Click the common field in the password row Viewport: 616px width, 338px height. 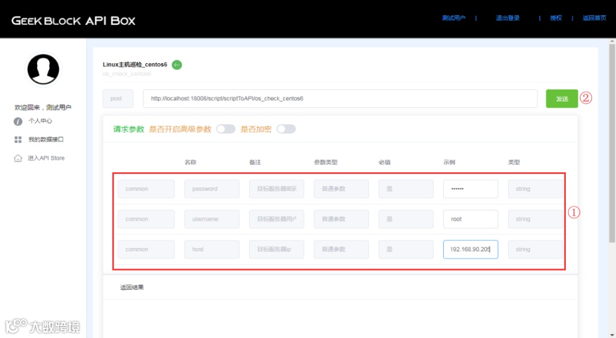[x=146, y=189]
